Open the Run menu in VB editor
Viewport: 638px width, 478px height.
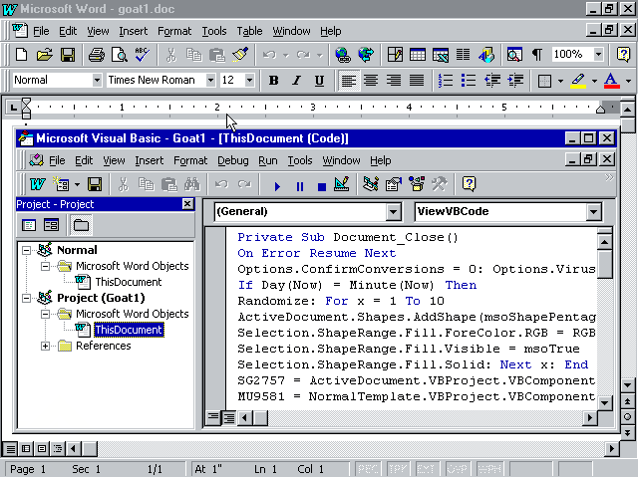[268, 161]
